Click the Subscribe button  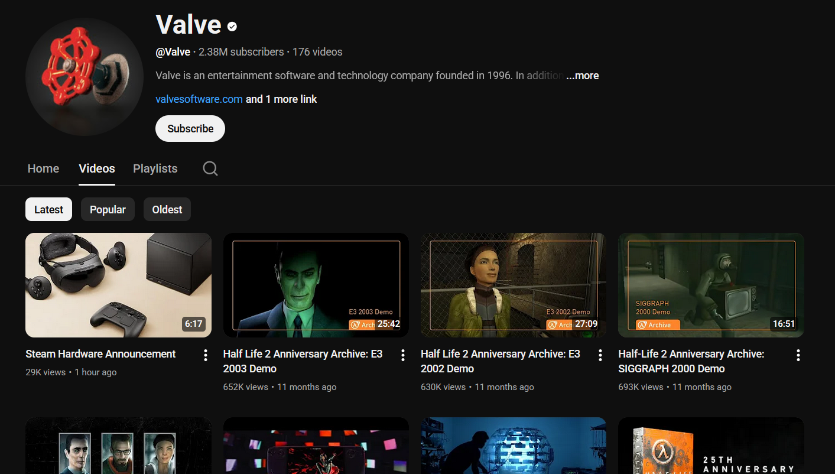point(190,129)
